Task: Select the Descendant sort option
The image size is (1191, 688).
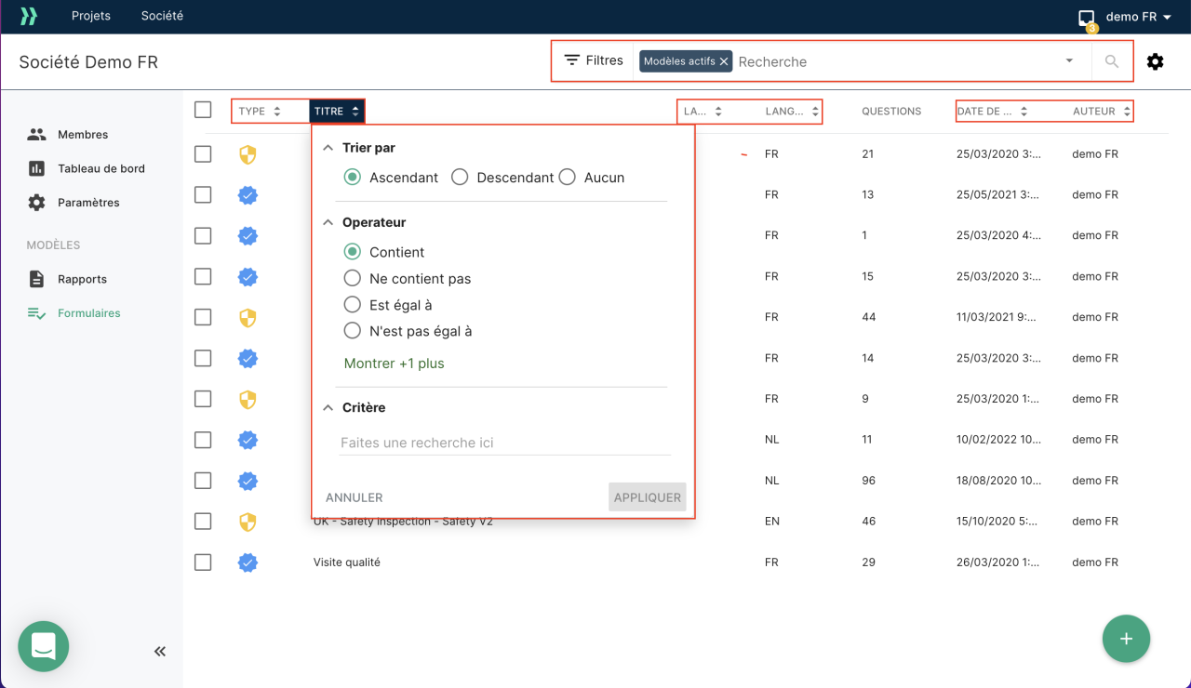Action: coord(460,178)
